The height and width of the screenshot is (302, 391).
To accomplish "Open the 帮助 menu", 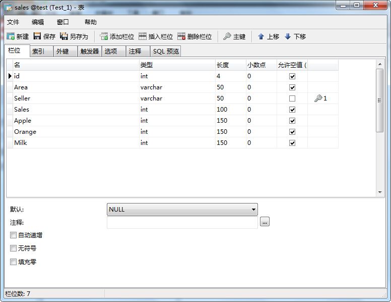I will click(91, 22).
